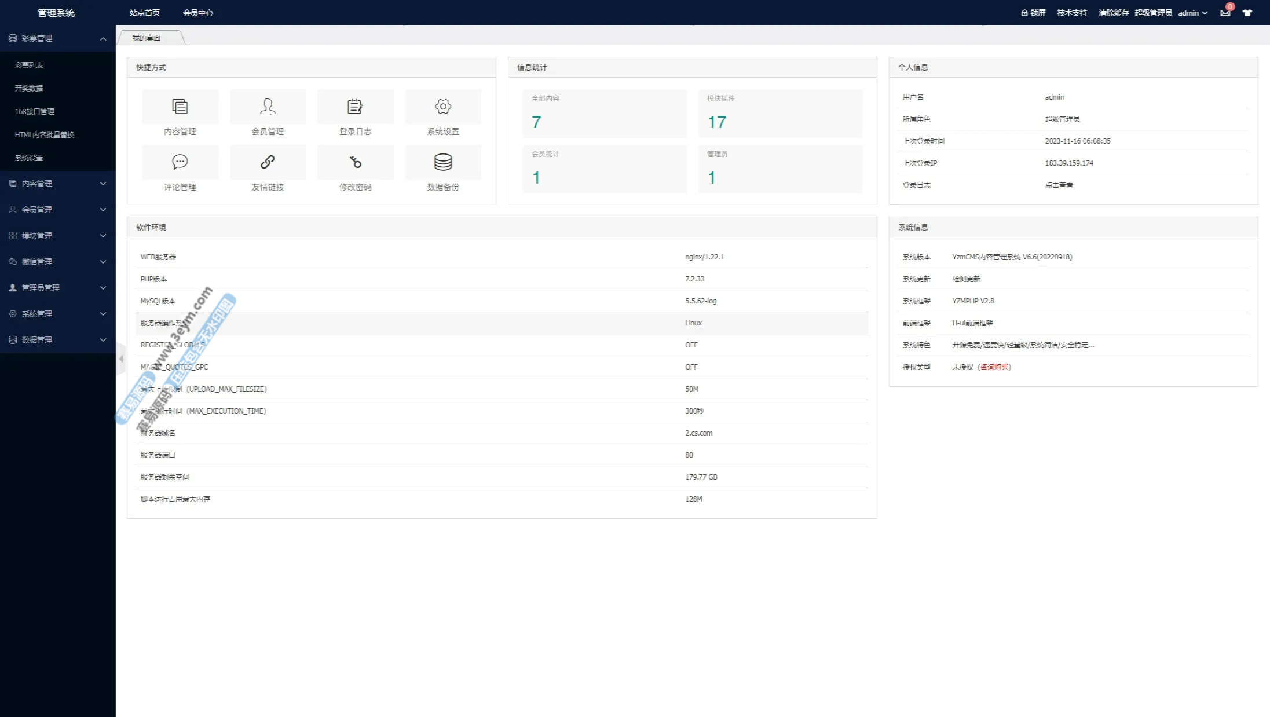The image size is (1270, 717).
Task: Click the 检测更新 link
Action: click(966, 279)
